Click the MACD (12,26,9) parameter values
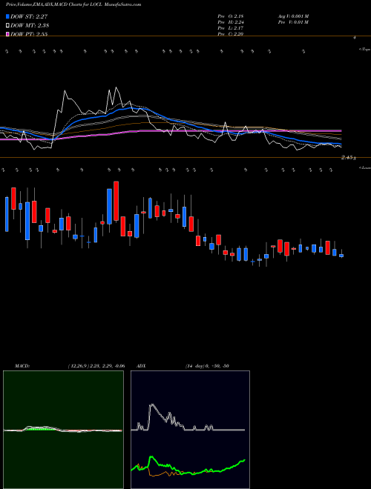The width and height of the screenshot is (371, 489). (x=96, y=366)
